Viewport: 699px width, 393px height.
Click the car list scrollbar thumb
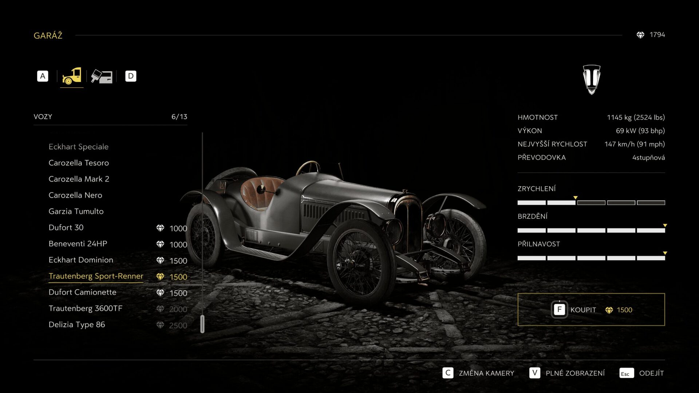(202, 324)
